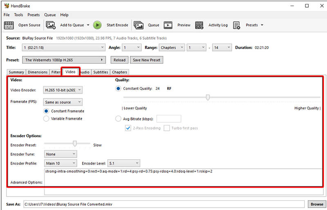Screen dimensions: 327x210
Task: Click the Open Source clapperboard icon
Action: pyautogui.click(x=9, y=25)
